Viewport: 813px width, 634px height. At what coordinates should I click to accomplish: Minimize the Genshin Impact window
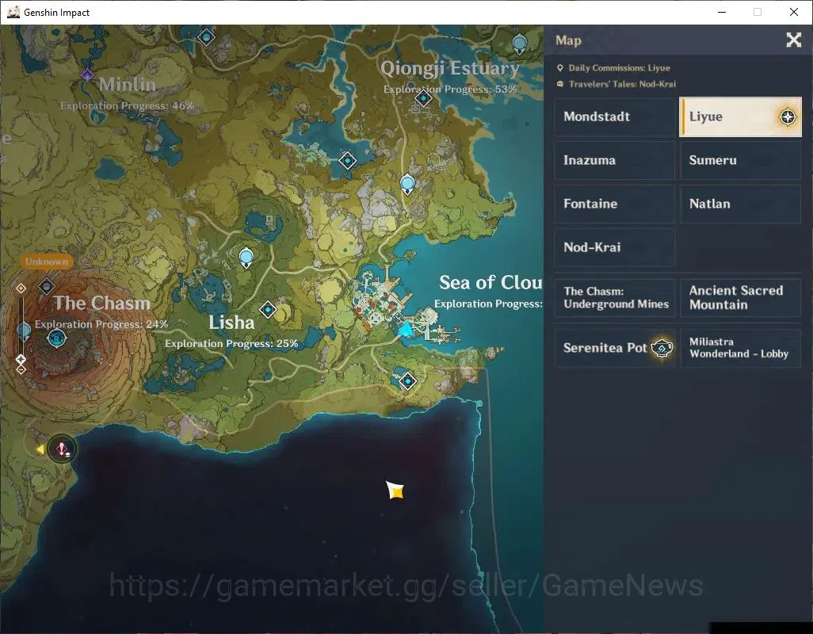722,12
